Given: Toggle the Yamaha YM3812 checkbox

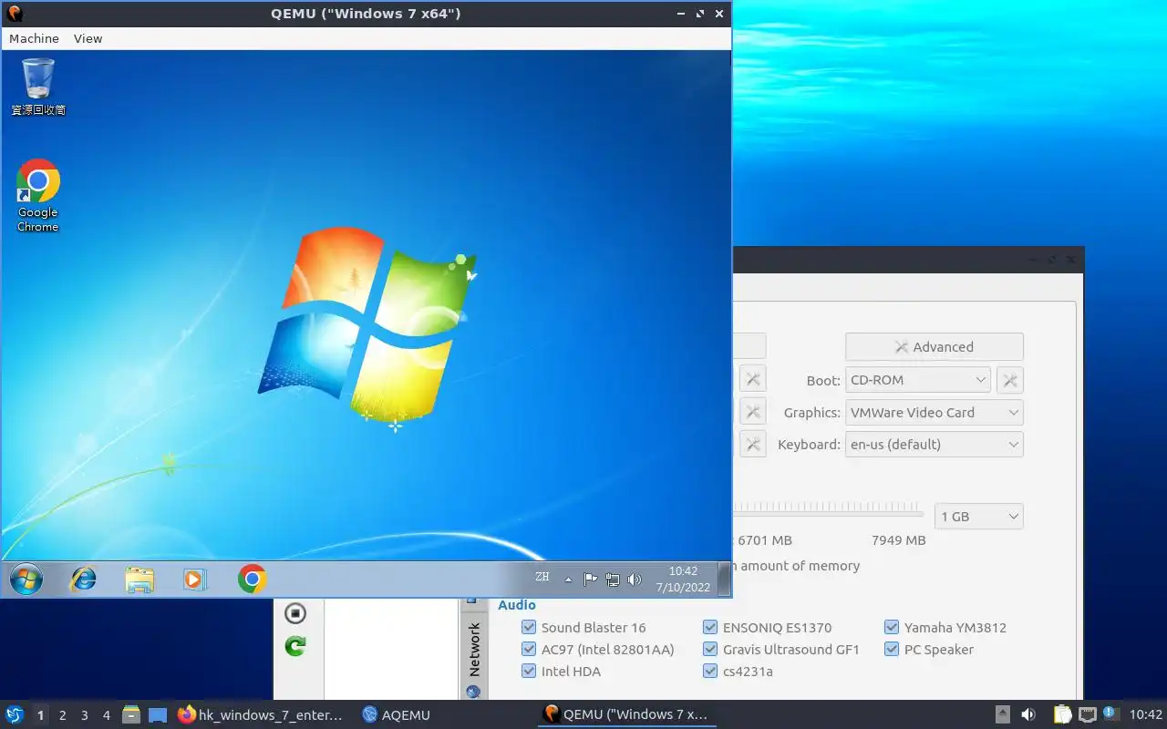Looking at the screenshot, I should point(892,627).
